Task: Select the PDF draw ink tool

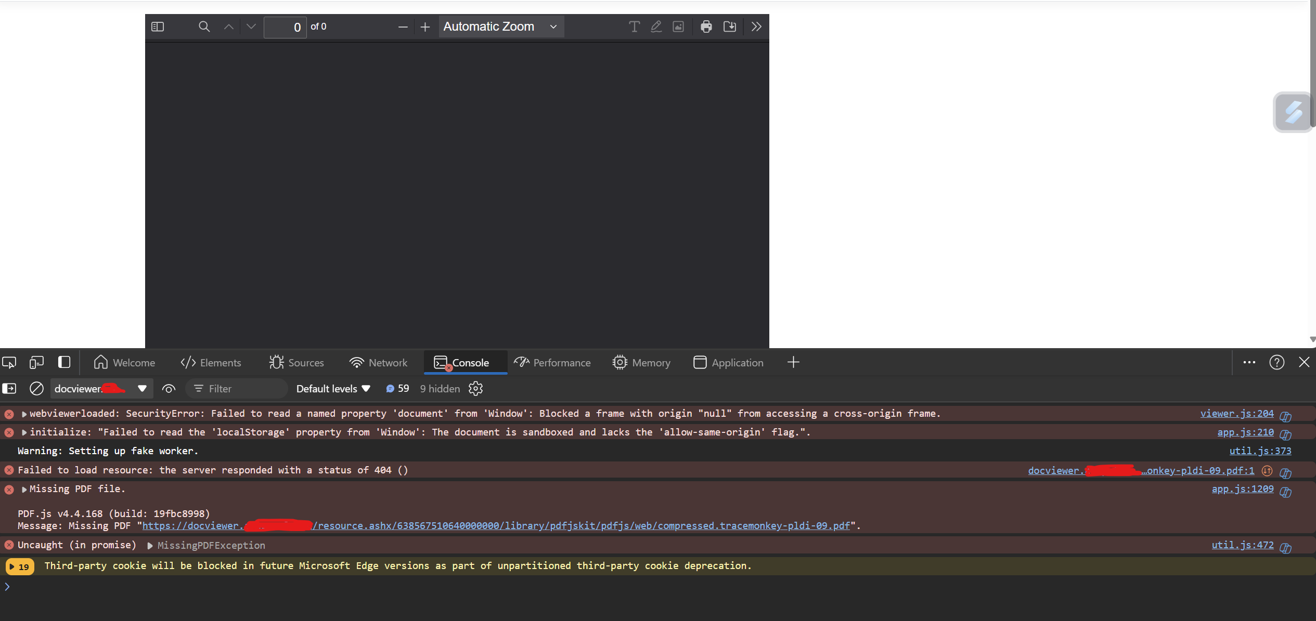Action: point(656,27)
